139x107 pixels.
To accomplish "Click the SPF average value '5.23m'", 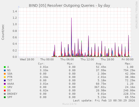I will tap(102, 97).
